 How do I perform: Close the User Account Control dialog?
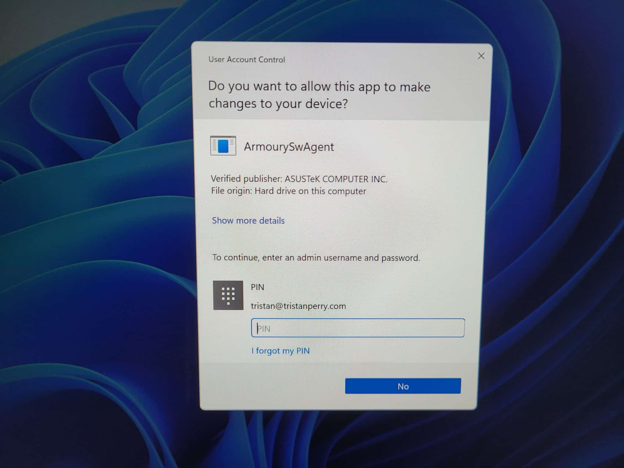coord(481,56)
